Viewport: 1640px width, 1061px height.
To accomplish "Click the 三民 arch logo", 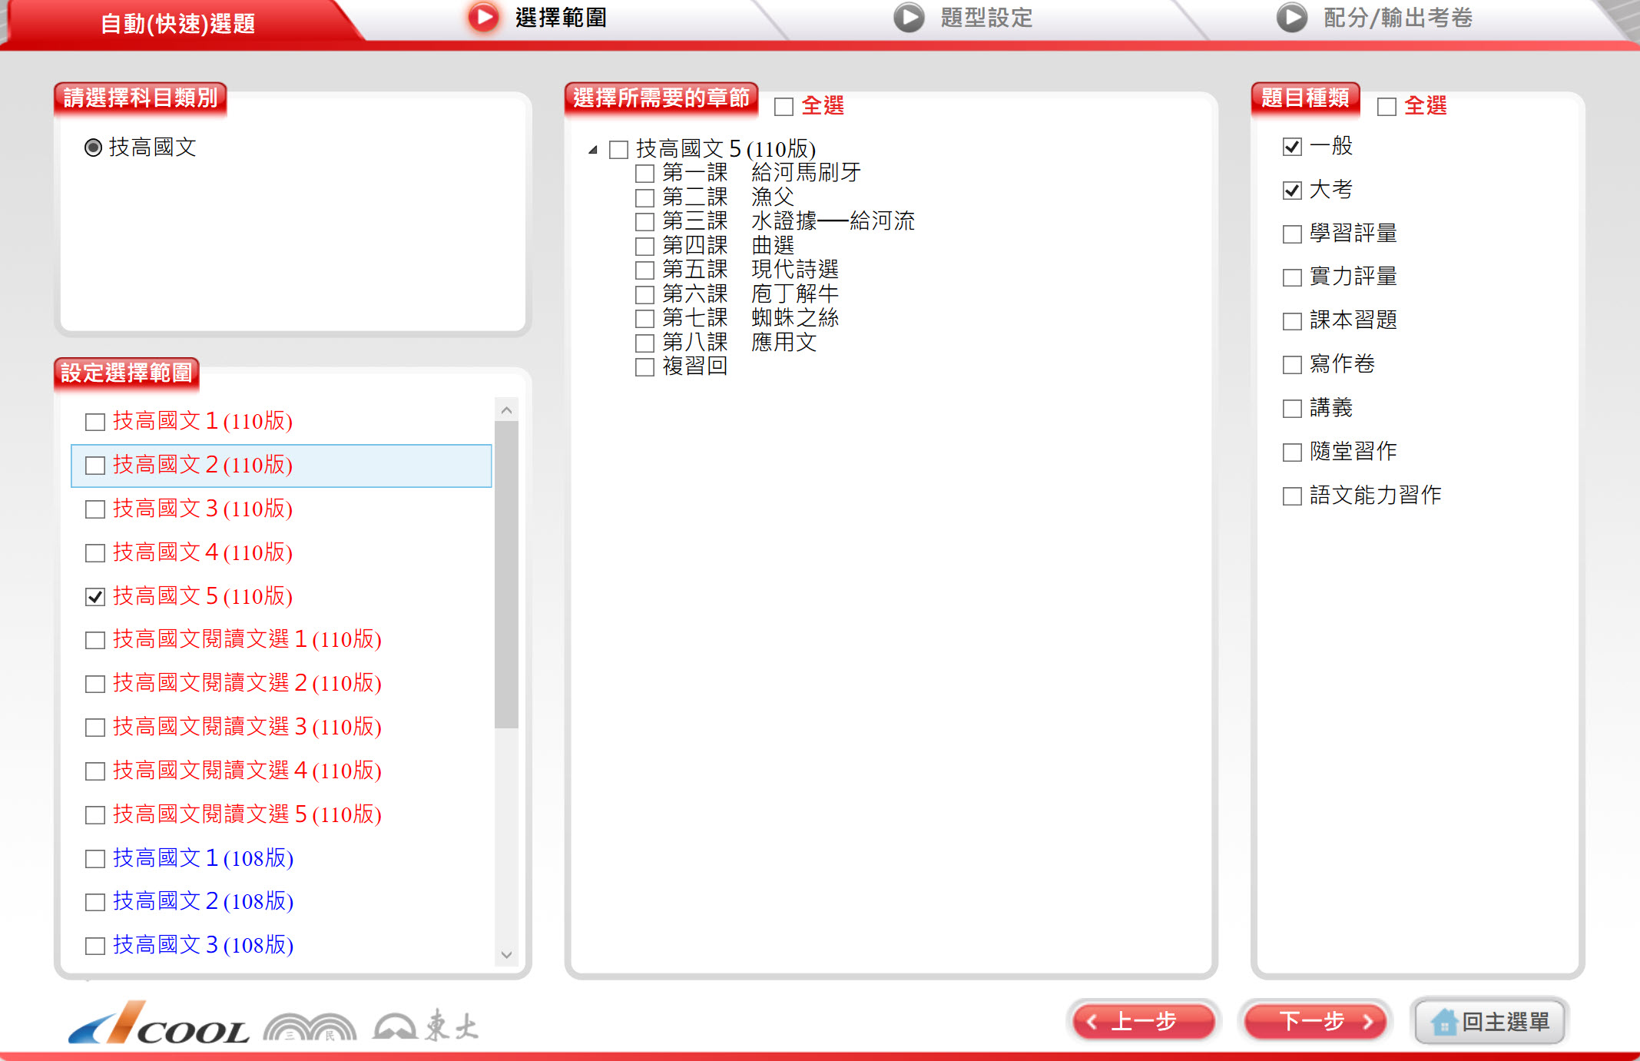I will click(310, 1027).
